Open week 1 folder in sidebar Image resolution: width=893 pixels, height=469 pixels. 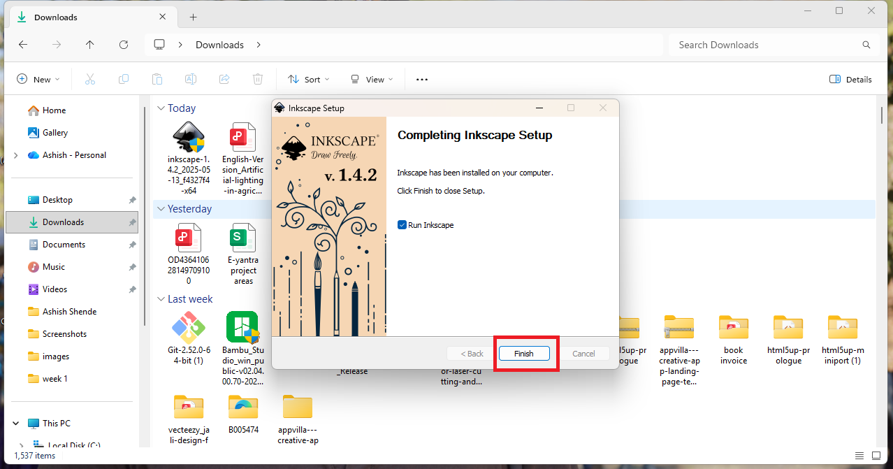click(55, 379)
